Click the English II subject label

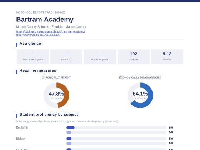tap(22, 127)
